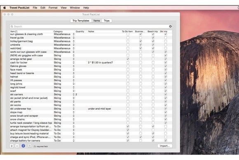Toggle Ski trip for sun glasses & cleaning cloth
This screenshot has height=160, width=239.
click(x=166, y=34)
